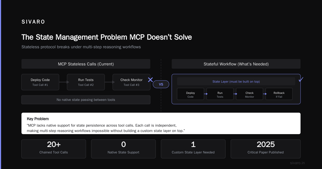Select the subtitle about stateless protocol
The width and height of the screenshot is (322, 169).
click(x=81, y=47)
